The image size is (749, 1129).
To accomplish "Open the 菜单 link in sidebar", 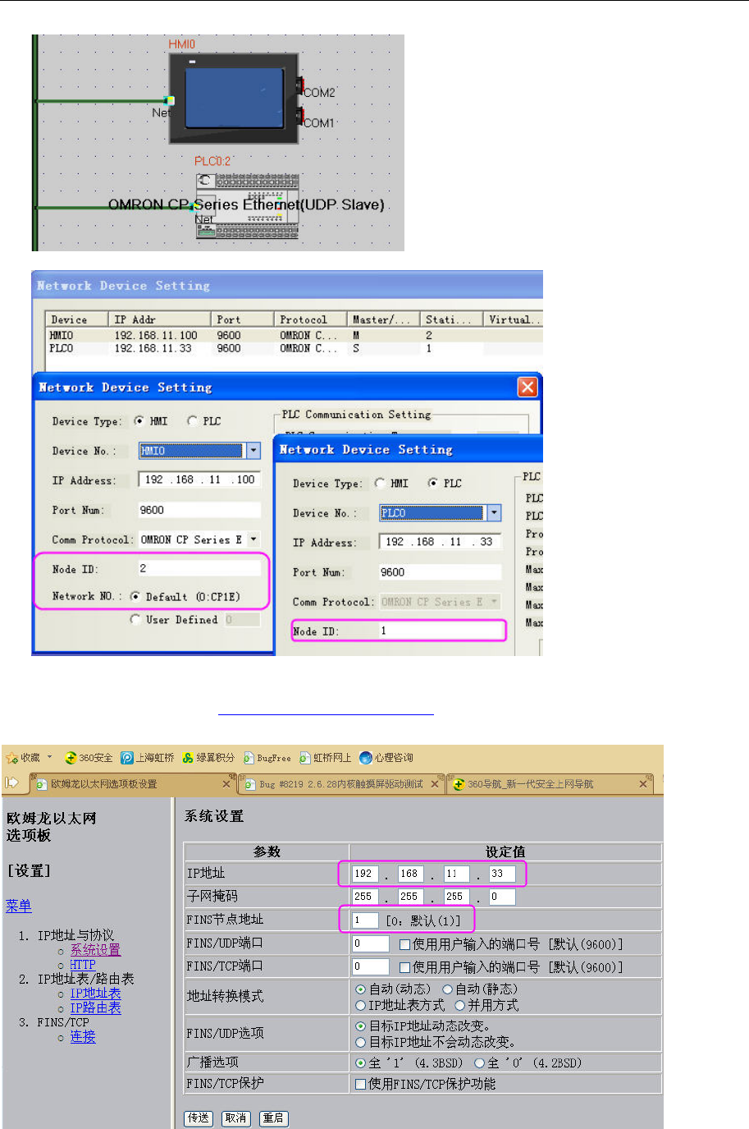I will click(x=19, y=906).
